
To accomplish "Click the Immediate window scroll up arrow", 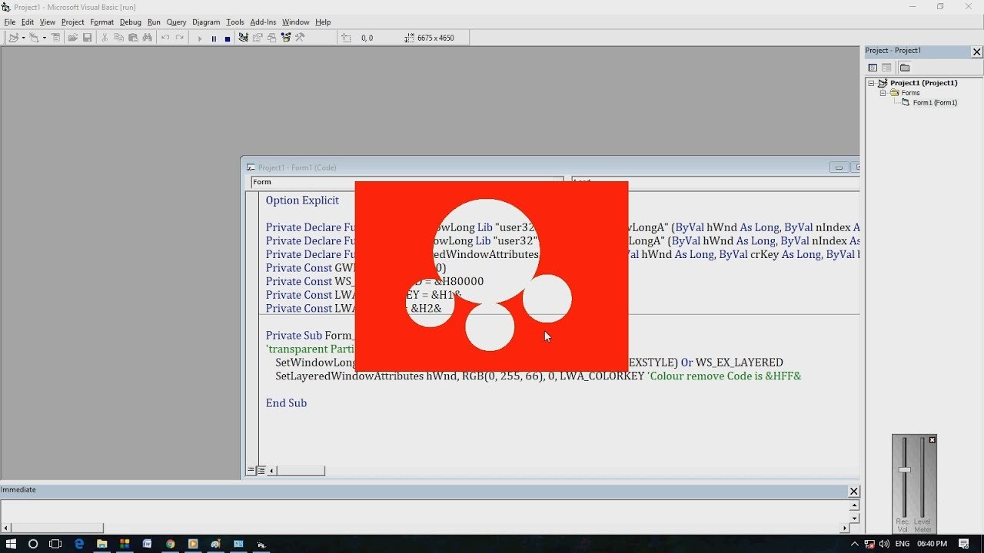I will click(x=854, y=505).
